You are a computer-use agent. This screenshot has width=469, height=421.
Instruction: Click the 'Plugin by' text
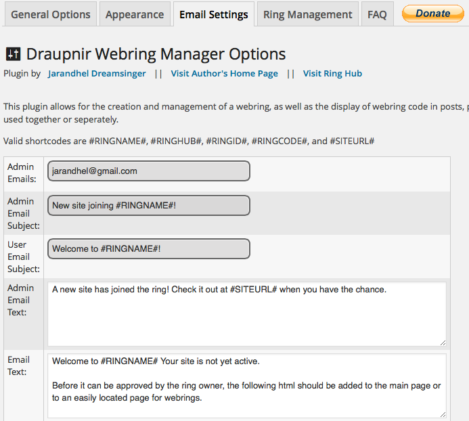click(22, 74)
